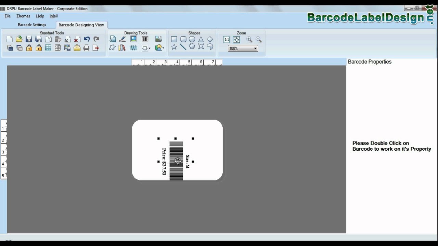
Task: Open the Themes menu
Action: click(x=23, y=16)
